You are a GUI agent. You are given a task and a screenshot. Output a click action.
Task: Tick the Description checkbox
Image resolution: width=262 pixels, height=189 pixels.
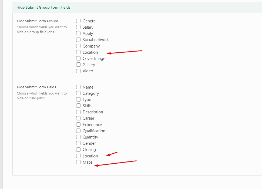pos(78,112)
